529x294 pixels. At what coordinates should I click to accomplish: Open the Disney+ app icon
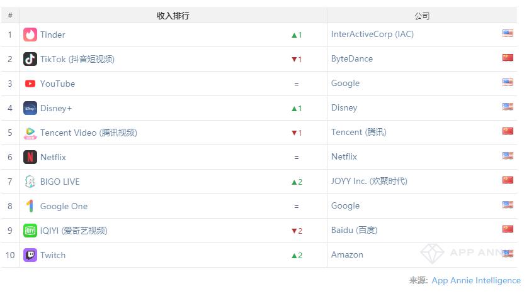point(30,108)
